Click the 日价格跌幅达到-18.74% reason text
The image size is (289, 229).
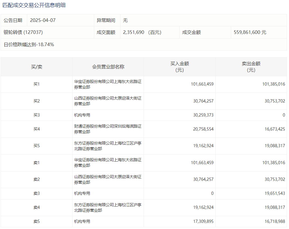(29, 45)
